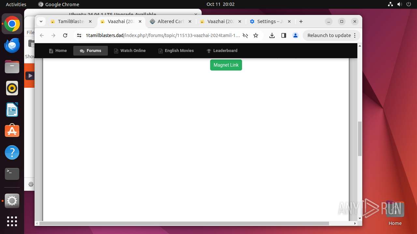Open the clock and calendar menu

[x=221, y=4]
